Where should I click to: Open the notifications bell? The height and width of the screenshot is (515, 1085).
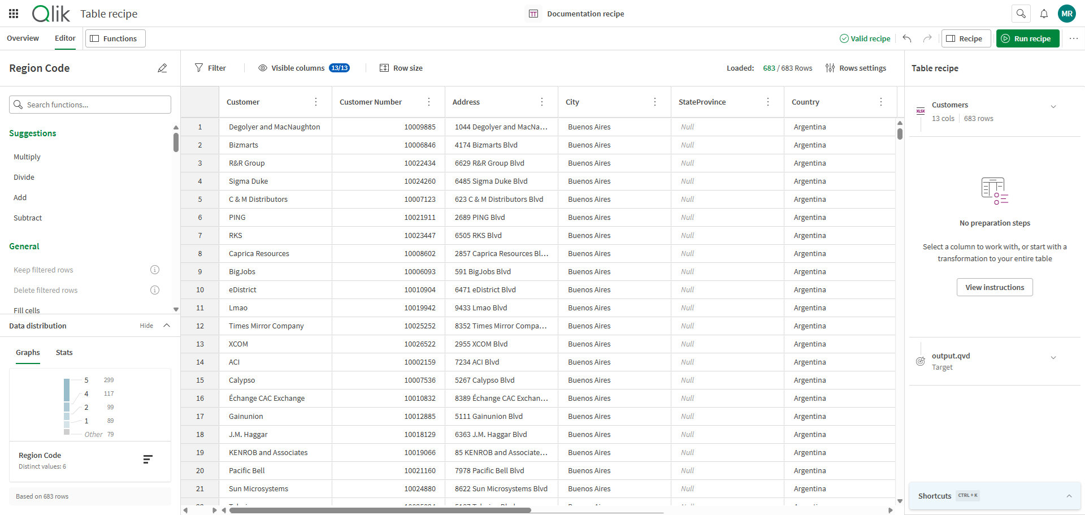pyautogui.click(x=1044, y=14)
